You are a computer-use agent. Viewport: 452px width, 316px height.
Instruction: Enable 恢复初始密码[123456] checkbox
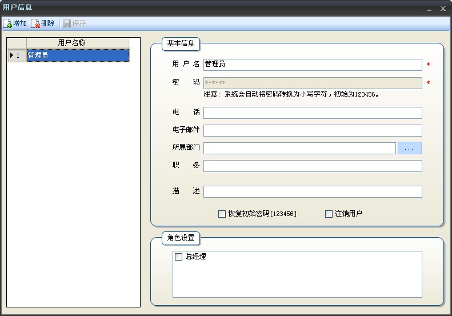(222, 214)
